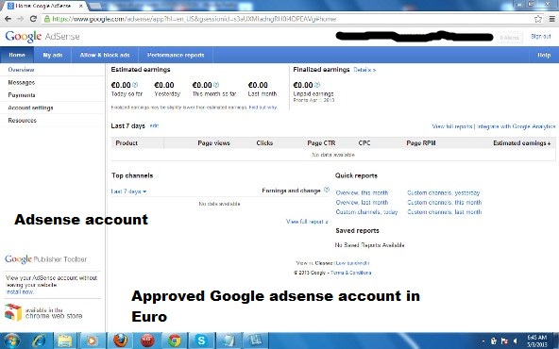Click the Product column header

(127, 142)
